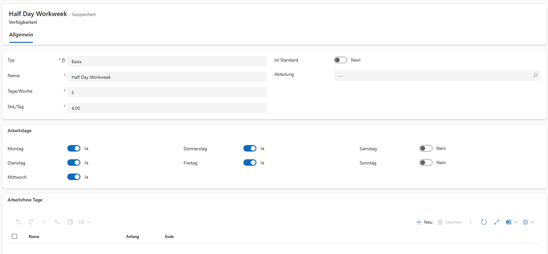548x254 pixels.
Task: Click the settings gear icon in grid toolbar
Action: [x=526, y=222]
